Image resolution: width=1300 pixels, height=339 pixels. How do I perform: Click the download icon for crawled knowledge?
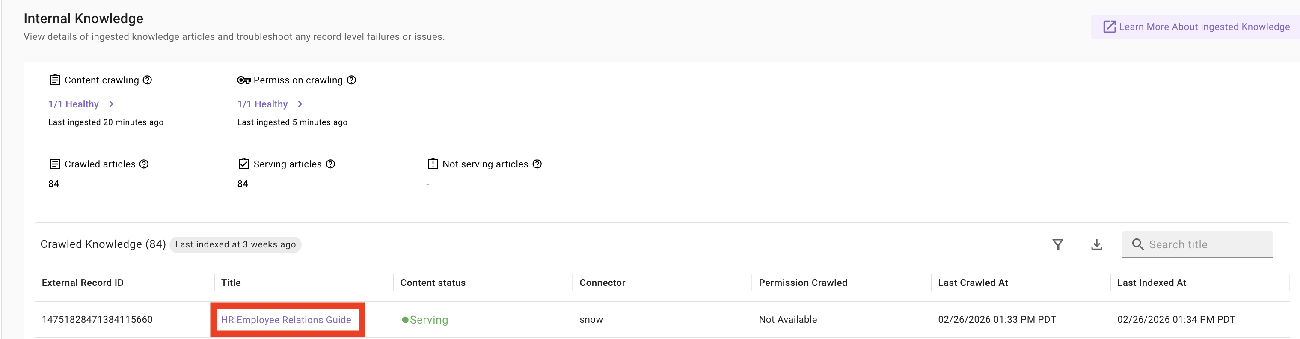coord(1096,245)
